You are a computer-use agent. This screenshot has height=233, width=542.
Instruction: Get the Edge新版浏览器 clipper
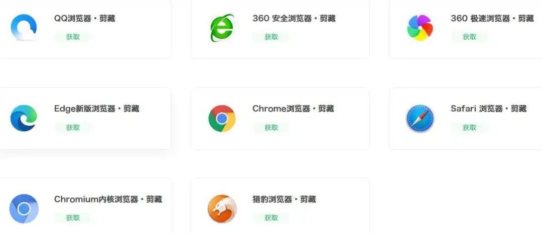73,128
